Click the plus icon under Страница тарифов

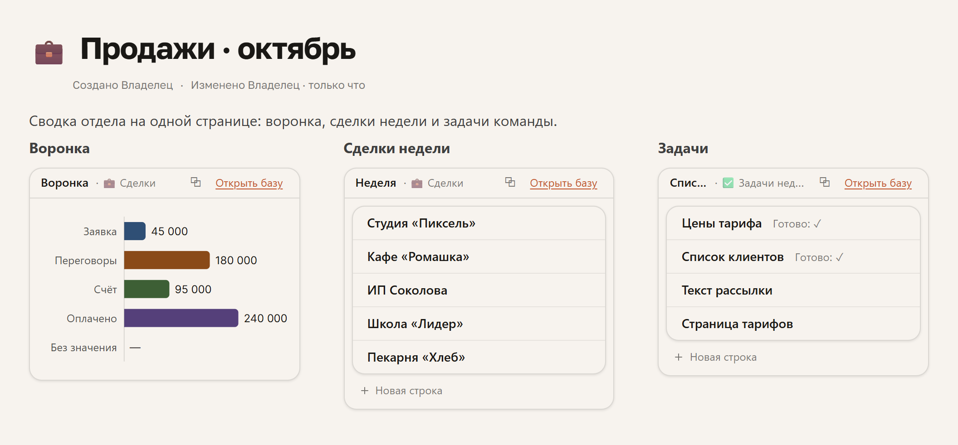click(679, 357)
